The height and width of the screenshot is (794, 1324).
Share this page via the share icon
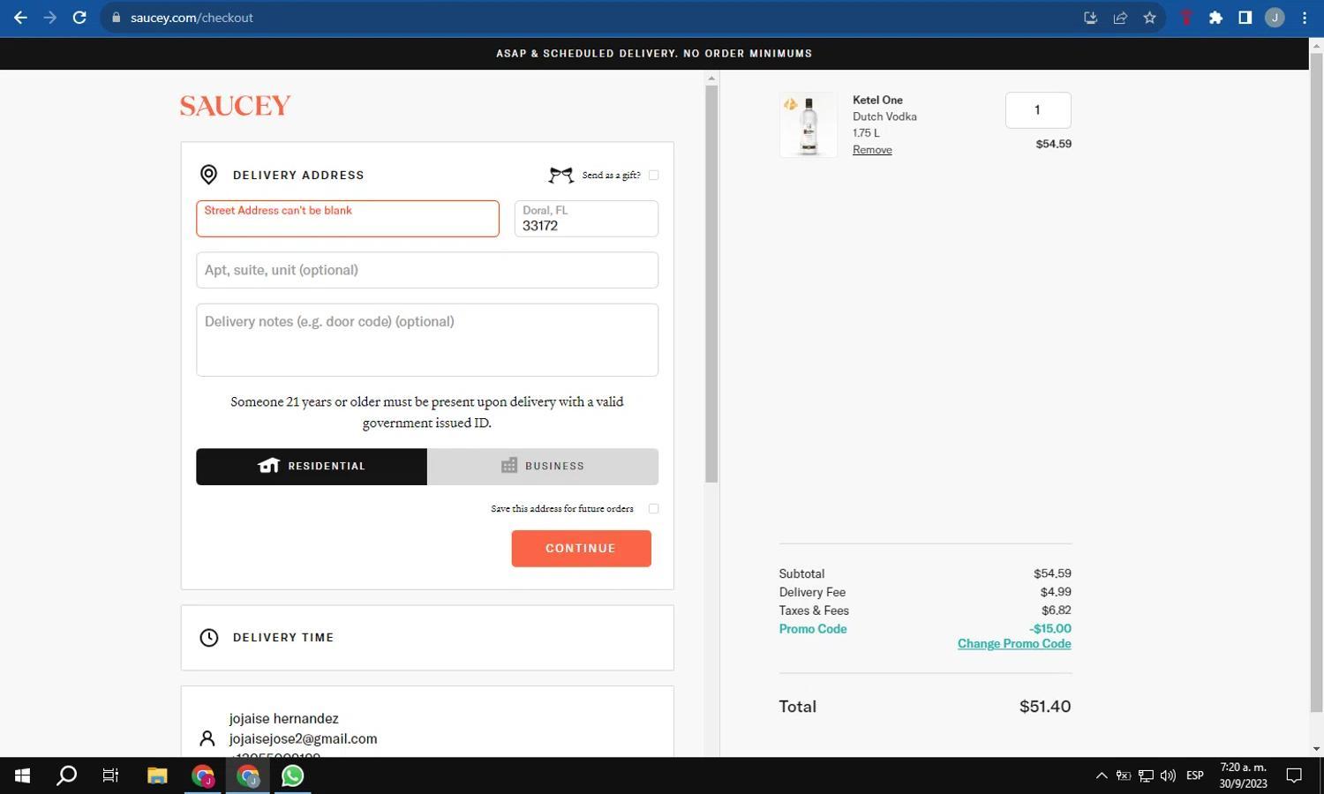pyautogui.click(x=1120, y=18)
